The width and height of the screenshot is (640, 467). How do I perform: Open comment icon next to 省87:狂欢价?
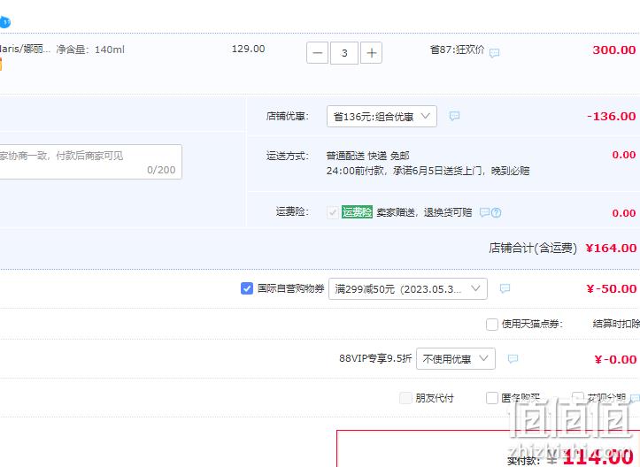[x=494, y=52]
